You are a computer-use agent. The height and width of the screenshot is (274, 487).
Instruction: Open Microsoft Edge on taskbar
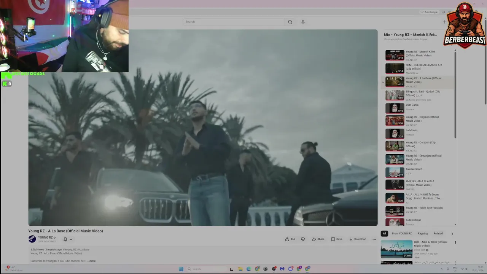(248, 269)
